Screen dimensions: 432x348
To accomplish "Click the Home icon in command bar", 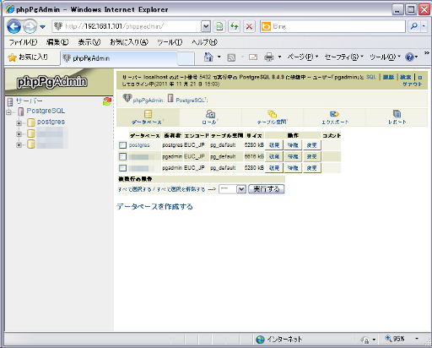I will point(208,57).
